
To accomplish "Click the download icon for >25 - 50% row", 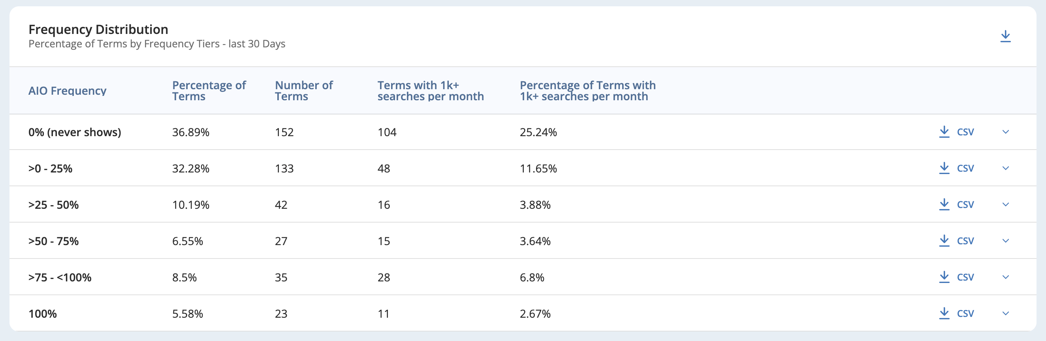I will click(944, 204).
